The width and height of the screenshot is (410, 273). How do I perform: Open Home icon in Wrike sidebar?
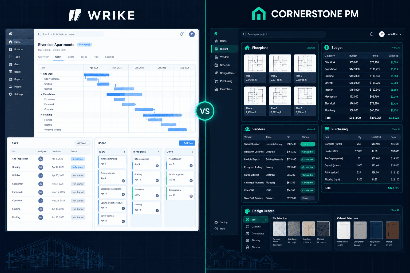point(10,42)
